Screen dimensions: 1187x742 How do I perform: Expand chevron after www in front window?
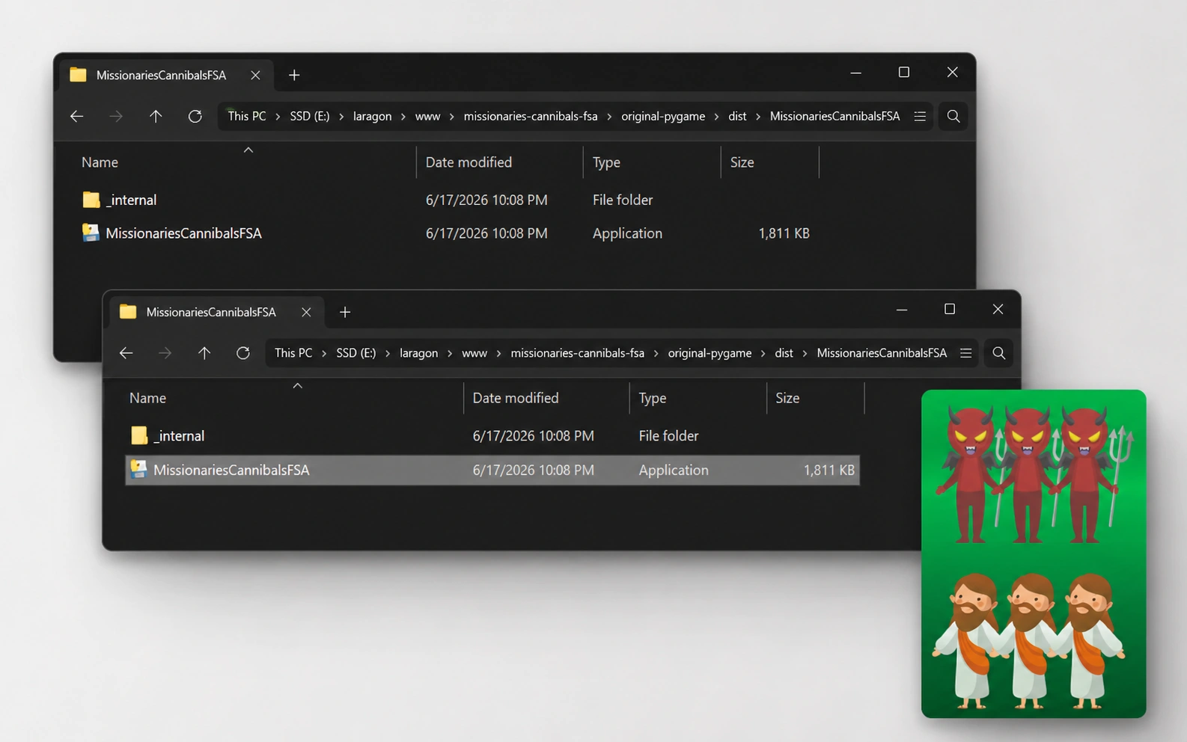pos(498,354)
